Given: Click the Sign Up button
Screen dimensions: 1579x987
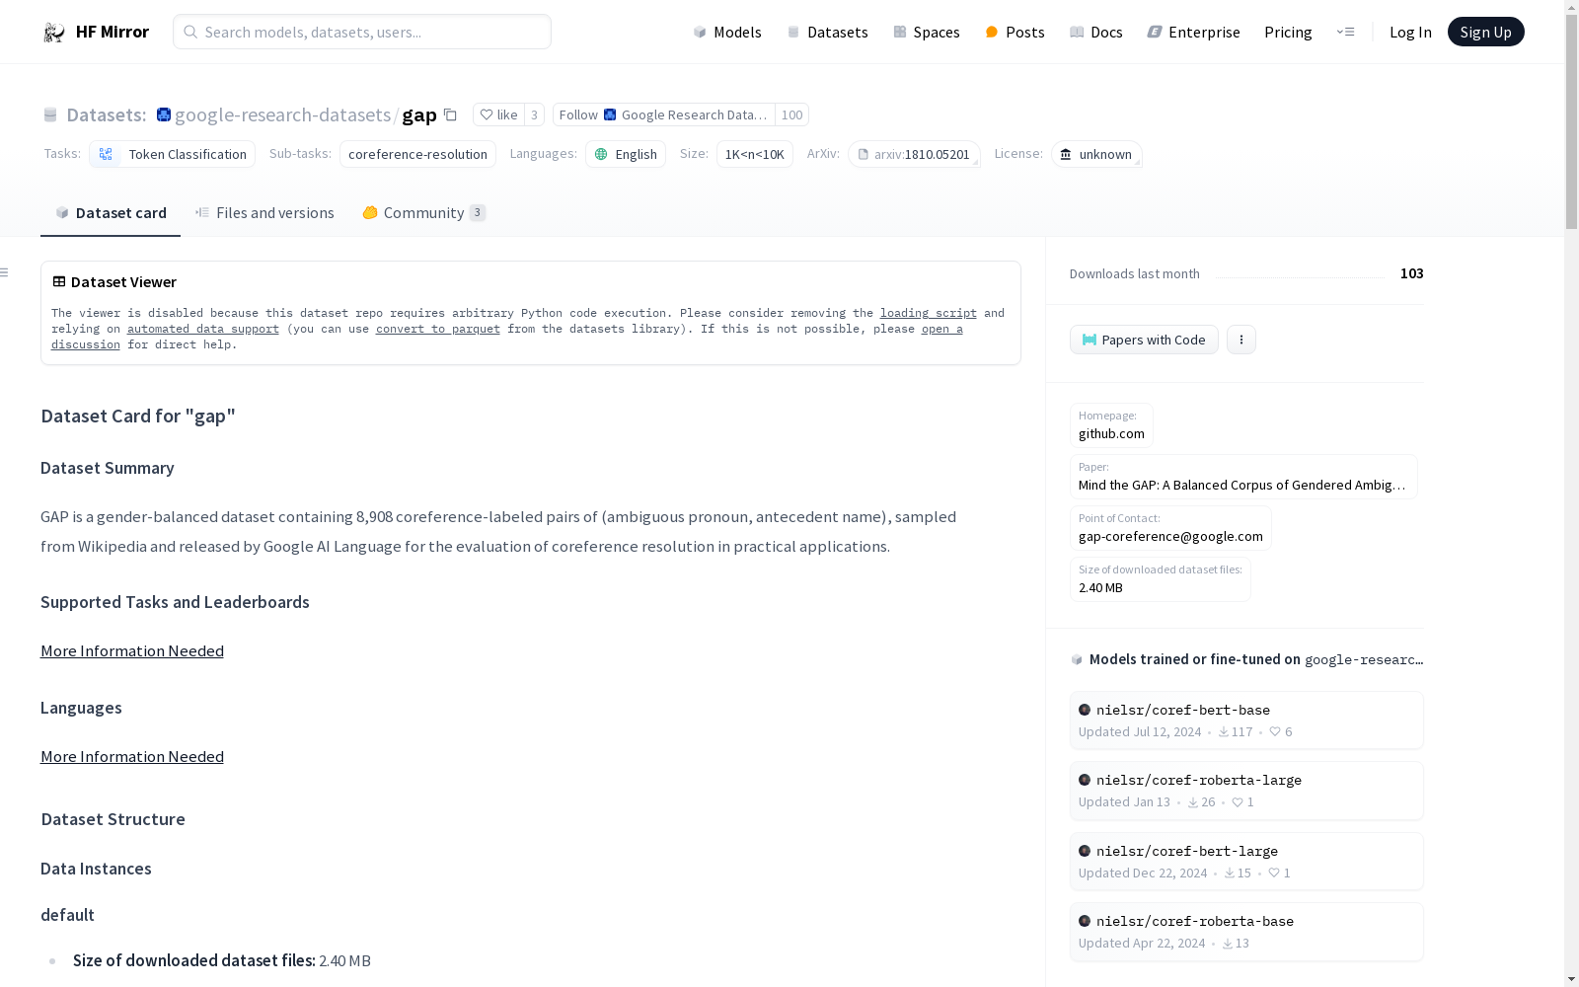Looking at the screenshot, I should point(1485,32).
